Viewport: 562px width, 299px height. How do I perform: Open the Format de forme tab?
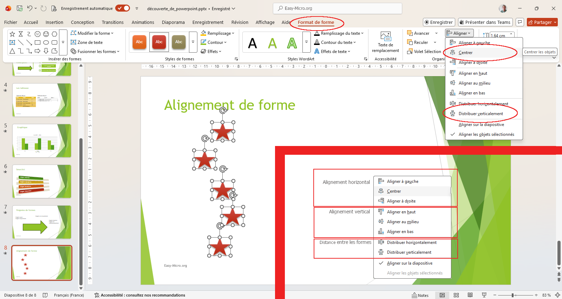pyautogui.click(x=316, y=22)
